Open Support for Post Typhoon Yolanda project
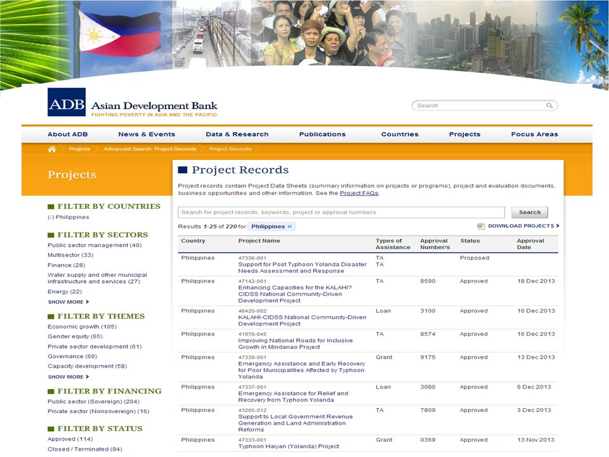This screenshot has width=609, height=457. [302, 268]
